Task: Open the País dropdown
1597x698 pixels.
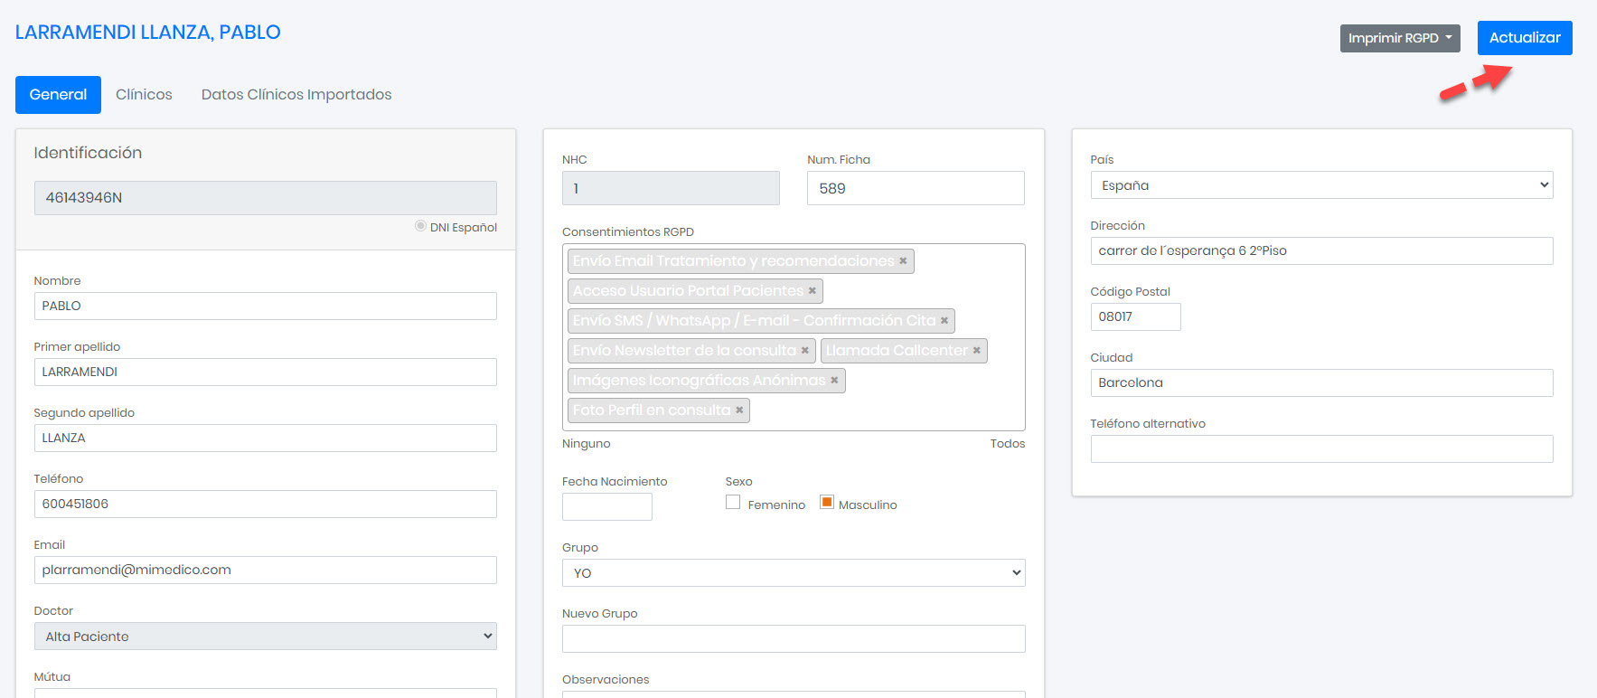Action: tap(1320, 185)
